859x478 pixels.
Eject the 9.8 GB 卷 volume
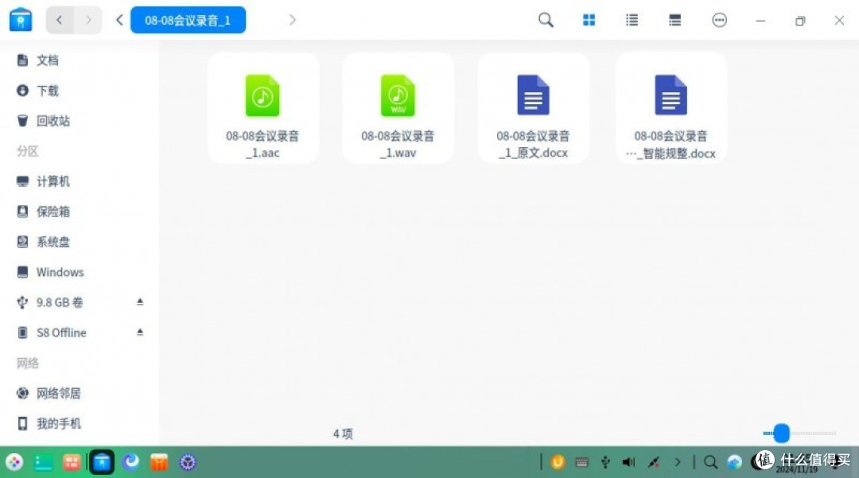(x=140, y=301)
